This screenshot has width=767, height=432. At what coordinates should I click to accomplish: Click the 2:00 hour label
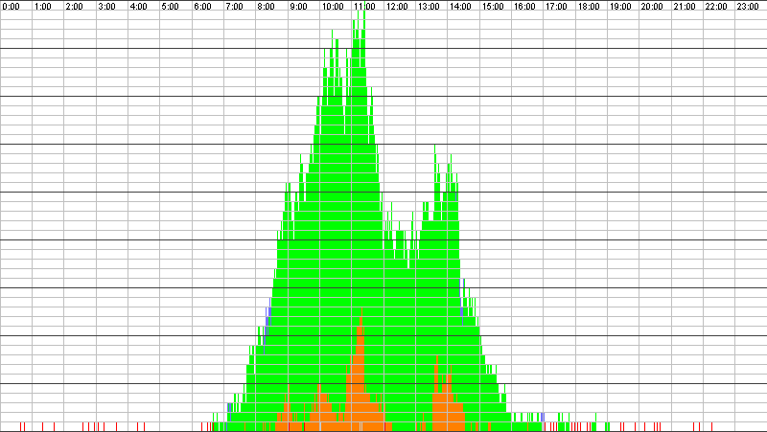[x=75, y=7]
